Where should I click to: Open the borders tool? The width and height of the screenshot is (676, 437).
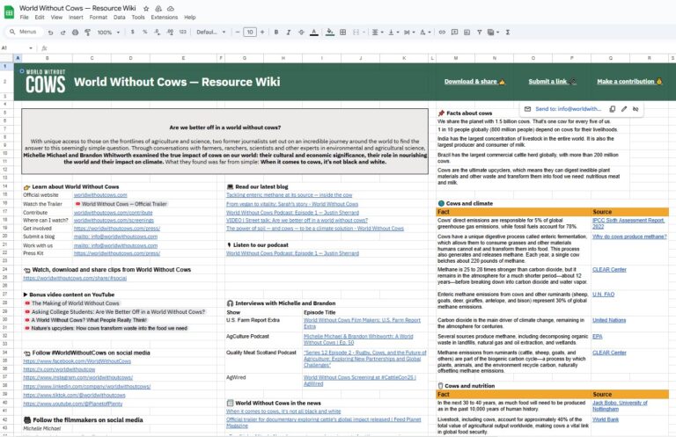click(x=342, y=33)
